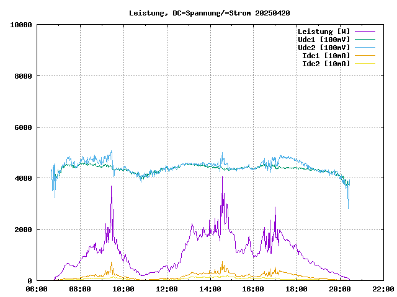Viewport: 397px width, 297px height.
Task: Click the 10000 y-axis tick label
Action: (x=21, y=25)
